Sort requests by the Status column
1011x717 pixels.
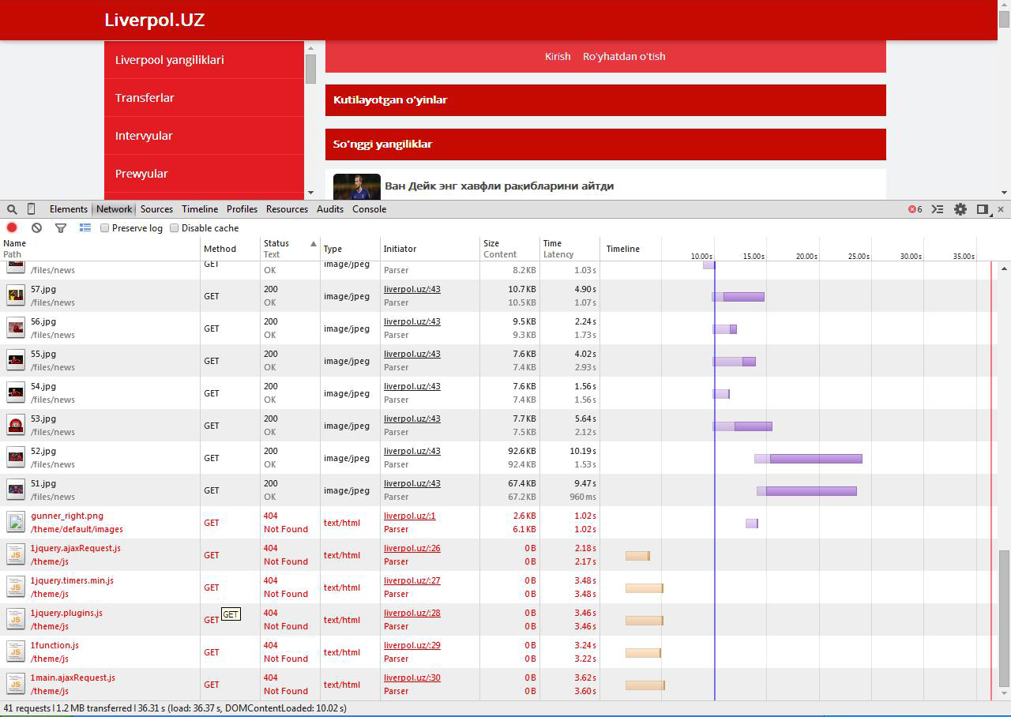[x=276, y=243]
